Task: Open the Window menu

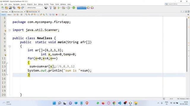Action: [x=63, y=4]
